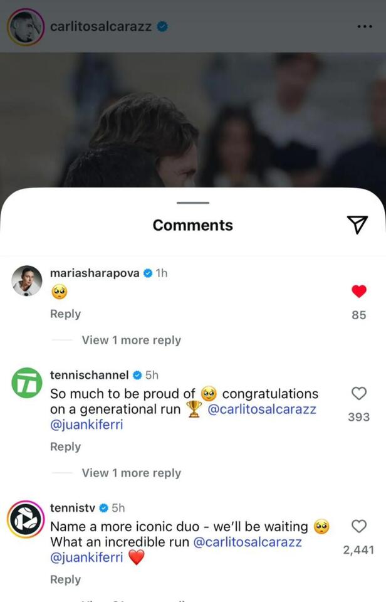This screenshot has width=386, height=602.
Task: Open the carlitosalcarazz username in header
Action: (100, 27)
